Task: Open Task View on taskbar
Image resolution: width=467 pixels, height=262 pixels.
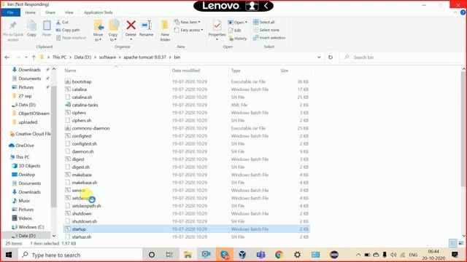Action: pyautogui.click(x=169, y=255)
